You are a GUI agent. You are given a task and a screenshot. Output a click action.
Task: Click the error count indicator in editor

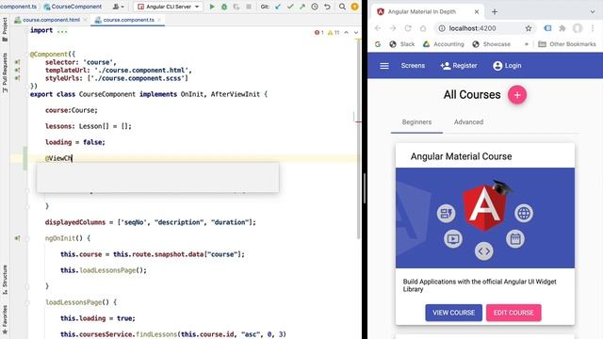pyautogui.click(x=318, y=33)
